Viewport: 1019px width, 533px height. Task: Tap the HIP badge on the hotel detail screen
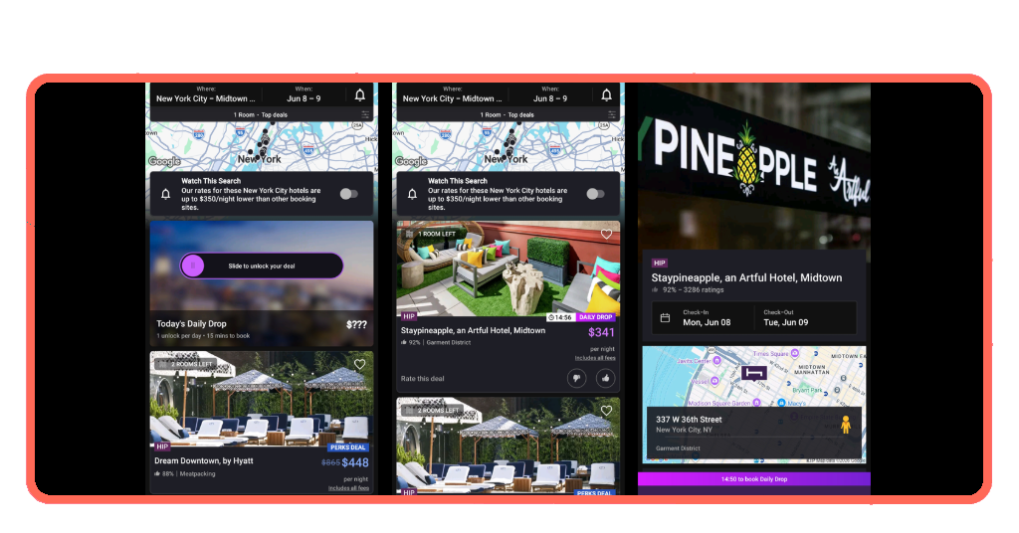click(660, 263)
